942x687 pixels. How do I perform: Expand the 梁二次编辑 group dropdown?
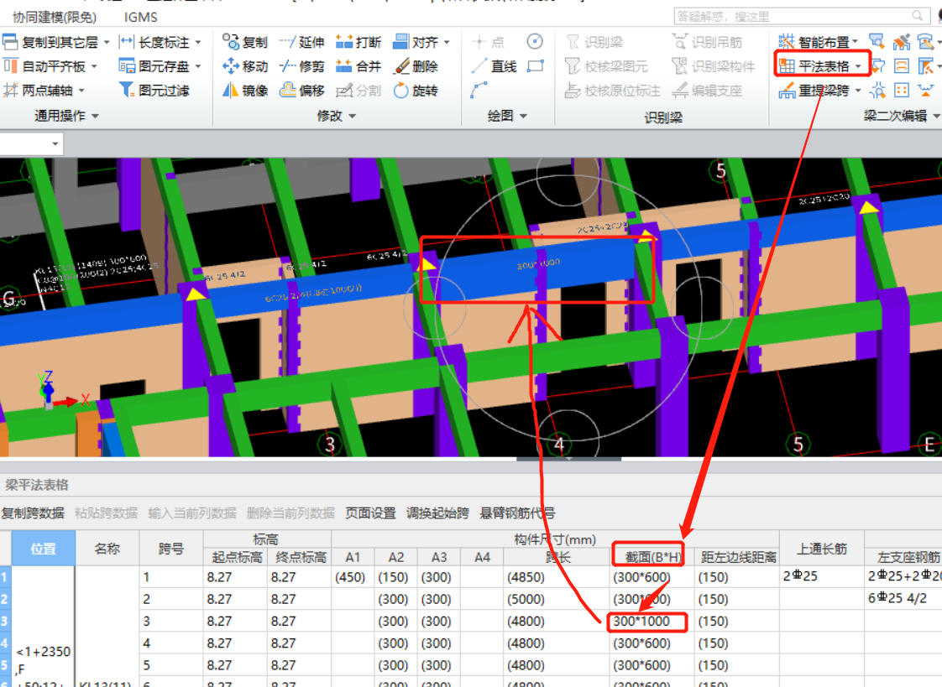[x=936, y=116]
